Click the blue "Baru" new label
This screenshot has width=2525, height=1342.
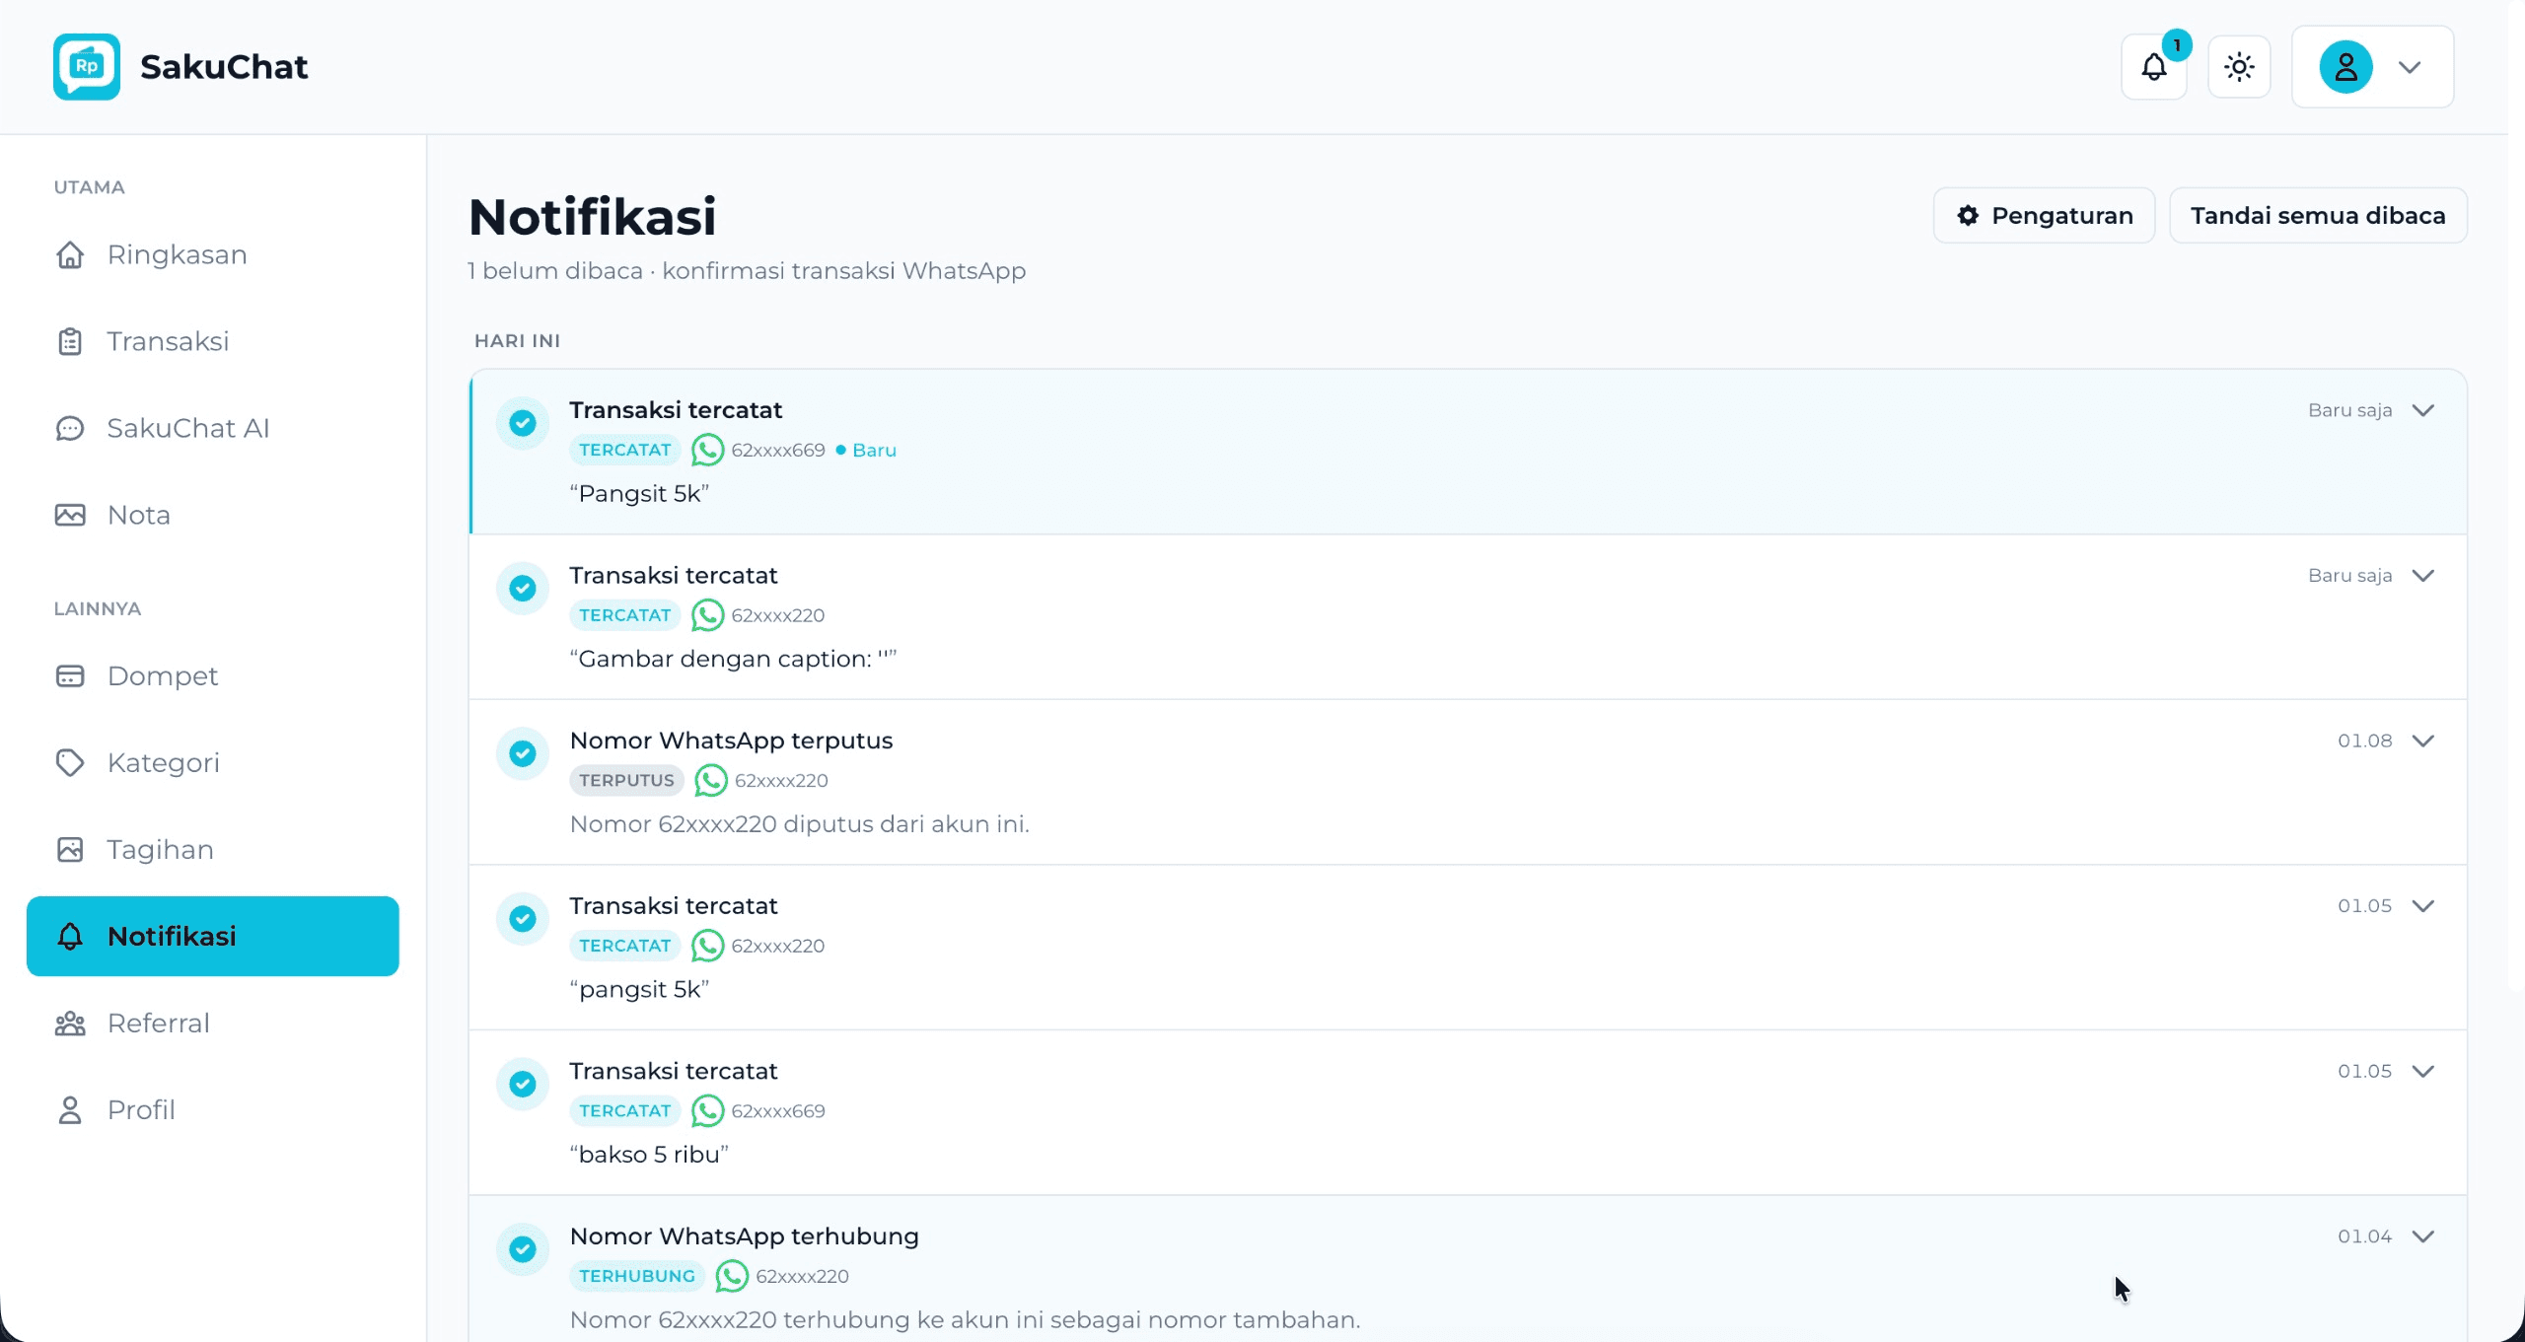(x=874, y=451)
